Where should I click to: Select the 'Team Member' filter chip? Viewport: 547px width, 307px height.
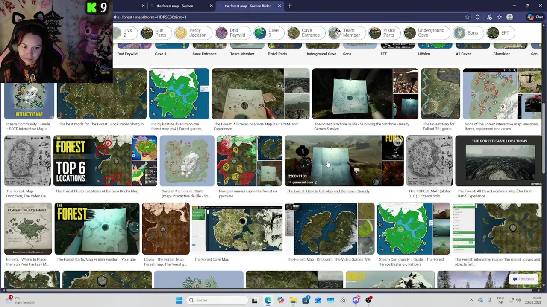(x=346, y=33)
